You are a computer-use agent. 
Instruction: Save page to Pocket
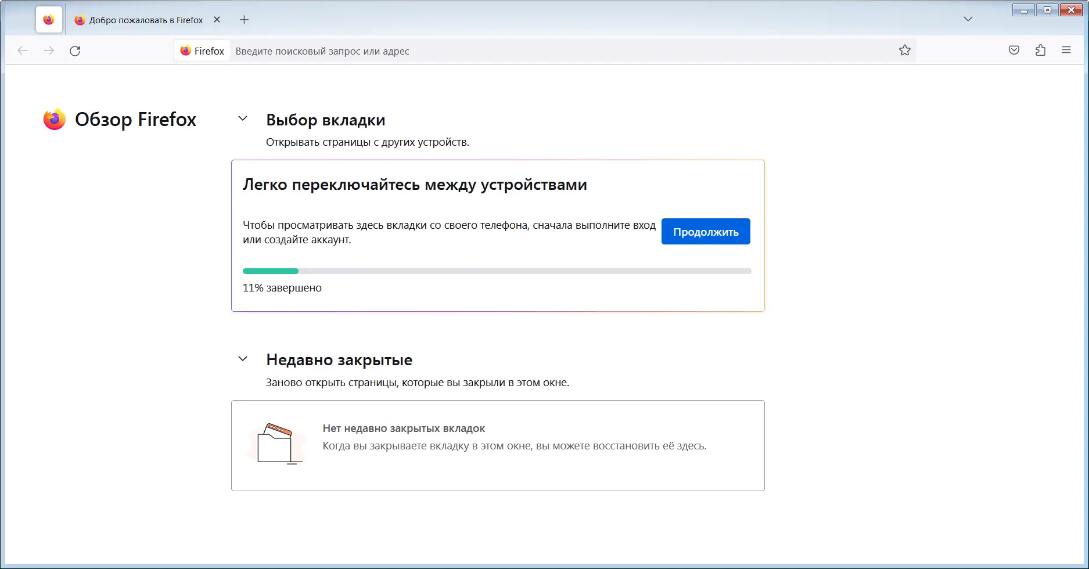(1013, 50)
